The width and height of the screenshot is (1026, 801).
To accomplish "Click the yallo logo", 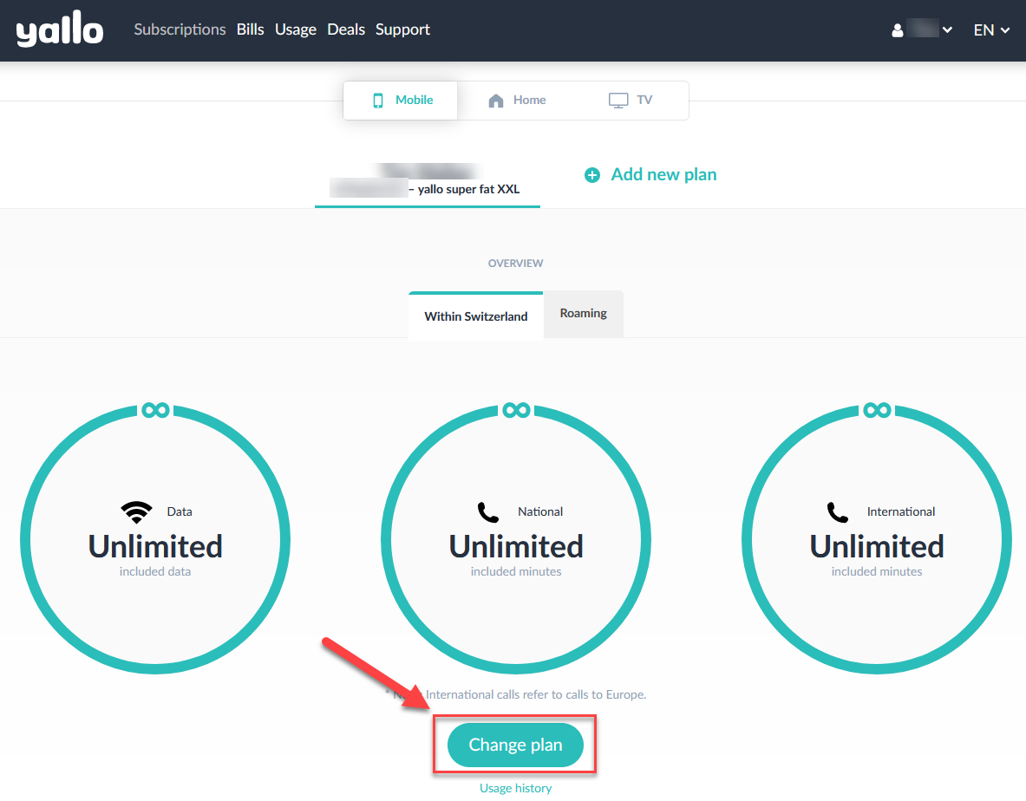I will click(x=60, y=29).
